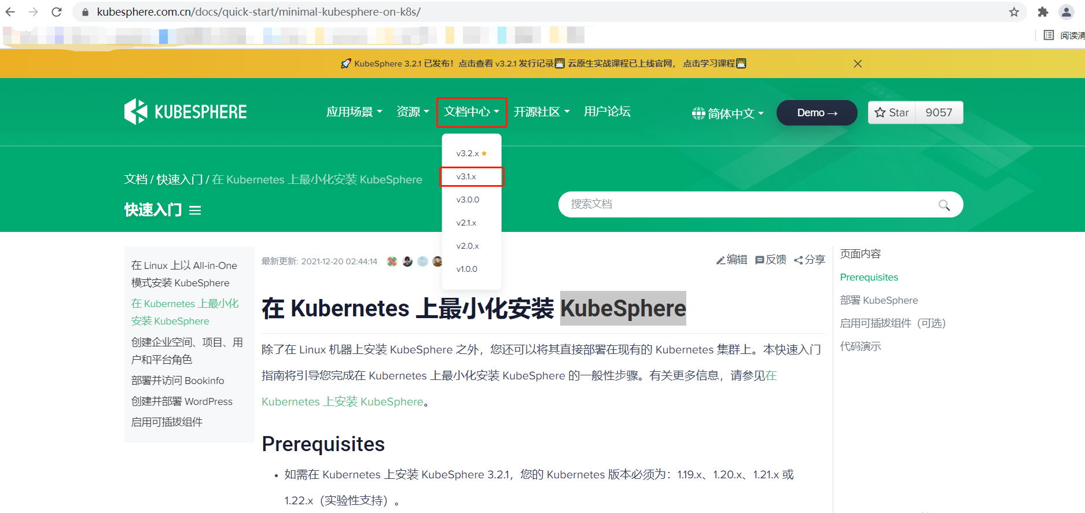Open 部署并访问 Bookinfo sidebar item
The width and height of the screenshot is (1085, 513).
[178, 381]
